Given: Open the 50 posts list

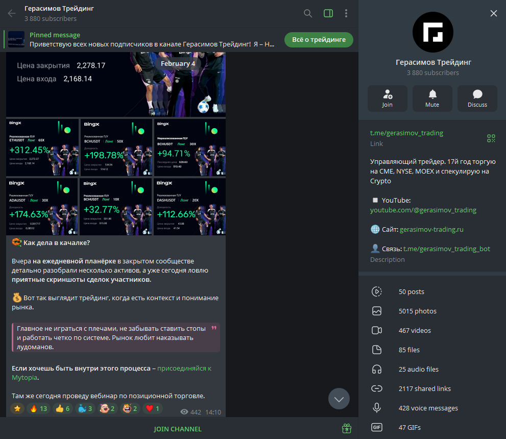Looking at the screenshot, I should pos(432,291).
